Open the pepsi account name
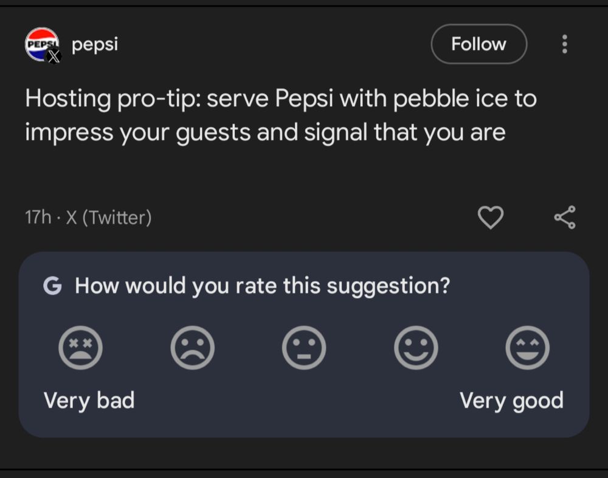The image size is (608, 478). coord(95,44)
